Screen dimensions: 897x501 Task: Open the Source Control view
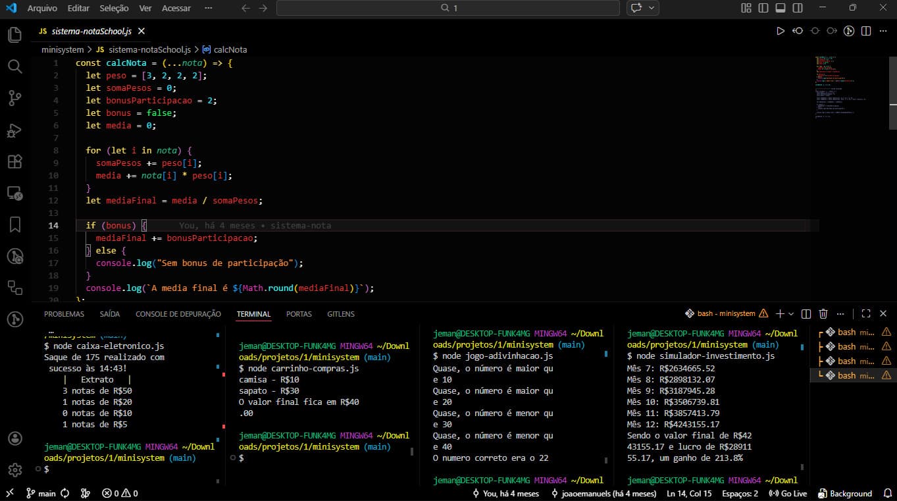14,98
